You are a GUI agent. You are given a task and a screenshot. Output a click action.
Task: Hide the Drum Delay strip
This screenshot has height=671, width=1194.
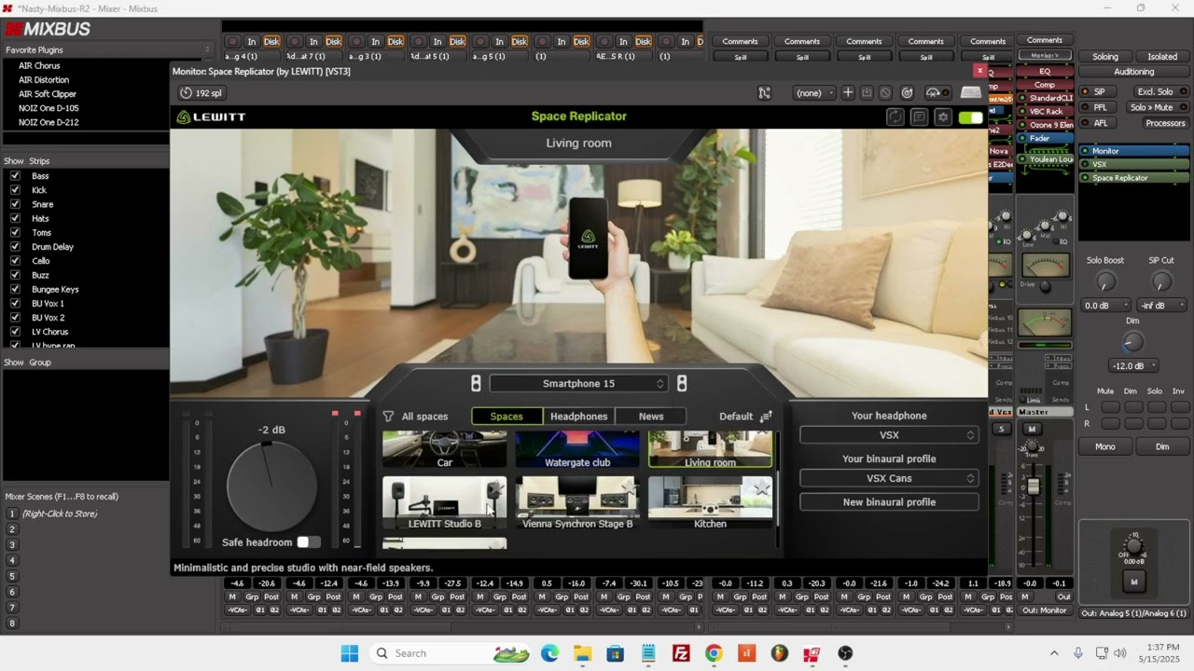15,247
